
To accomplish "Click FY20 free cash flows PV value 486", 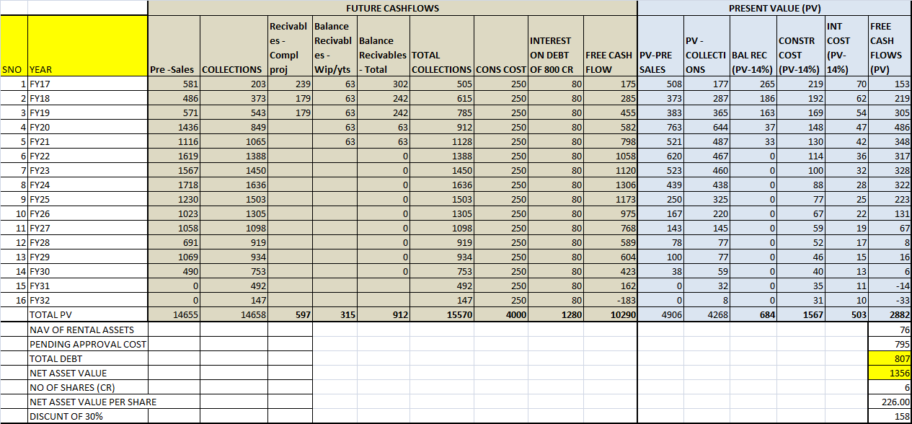I will point(890,127).
